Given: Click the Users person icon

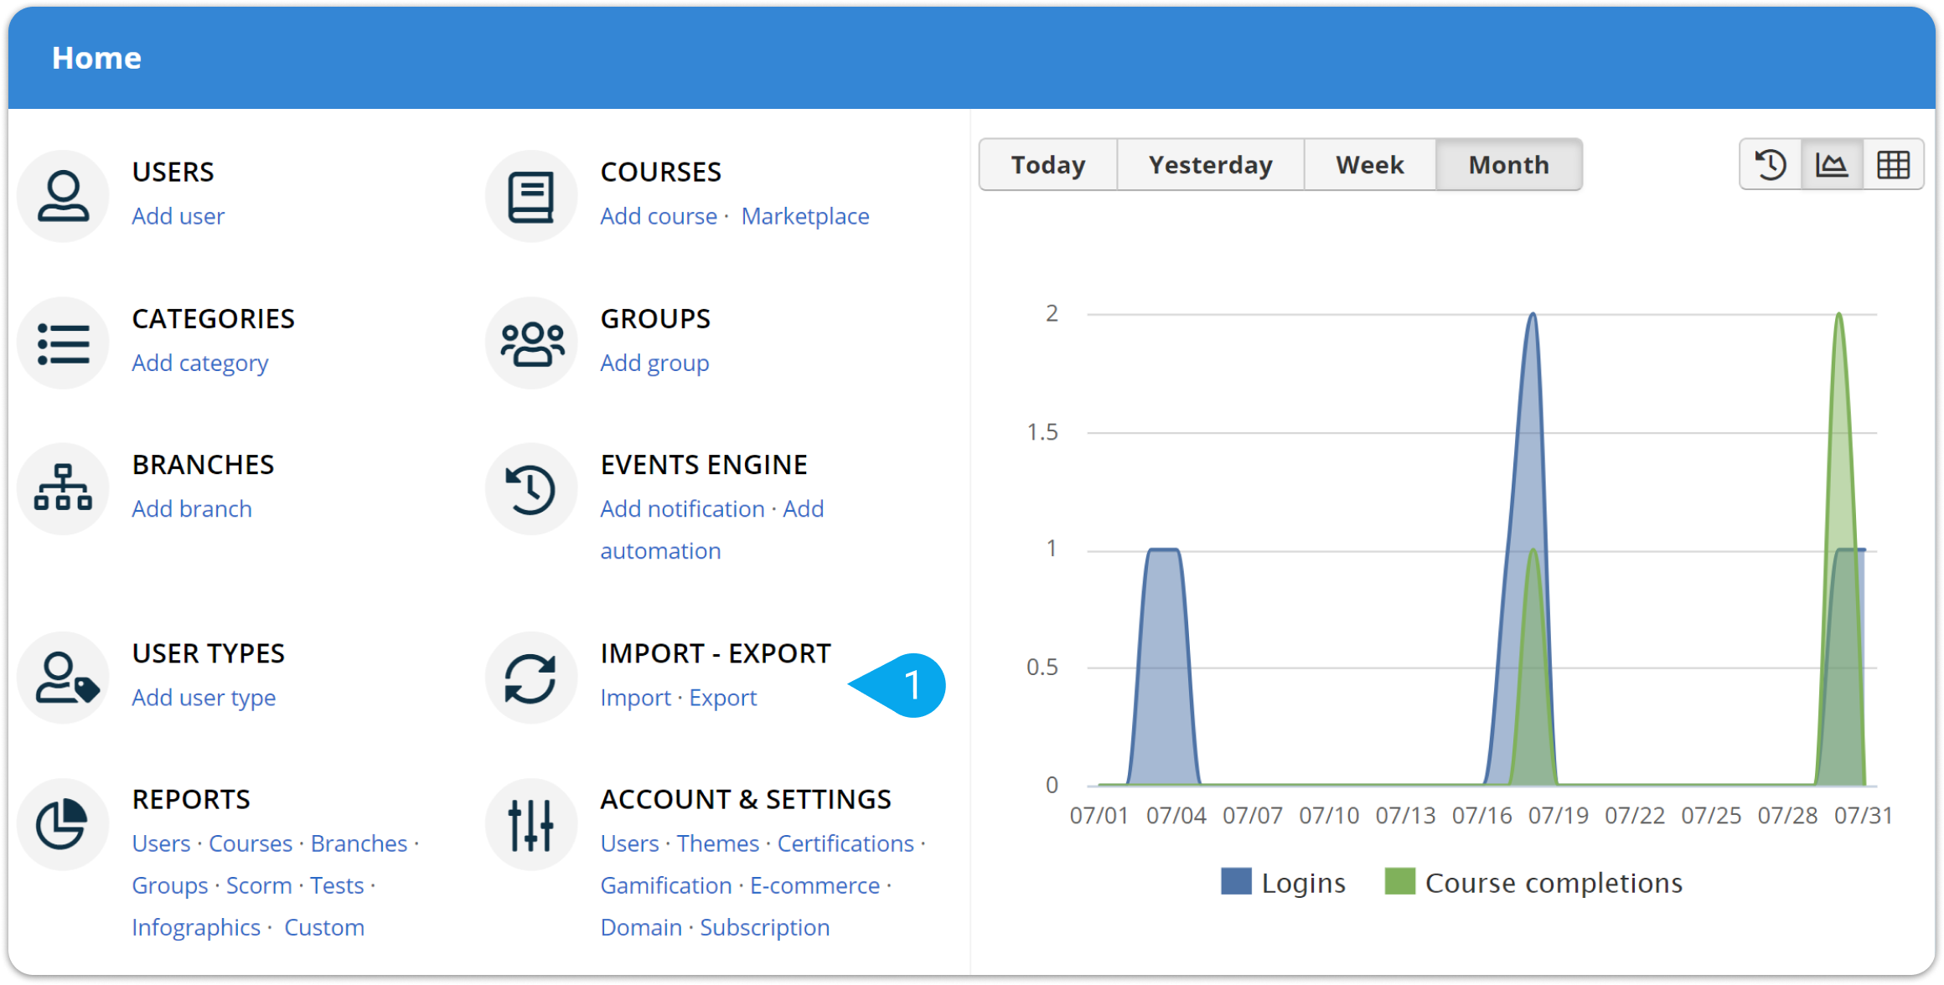Looking at the screenshot, I should click(x=63, y=196).
